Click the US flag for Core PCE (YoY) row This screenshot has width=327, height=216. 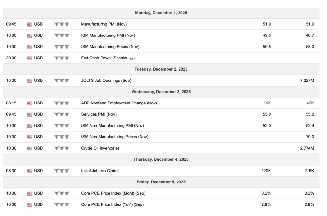coord(29,205)
